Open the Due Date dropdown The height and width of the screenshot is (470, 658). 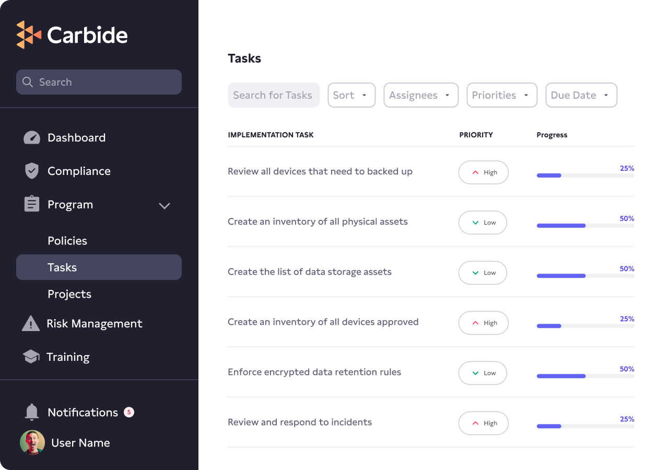(581, 95)
